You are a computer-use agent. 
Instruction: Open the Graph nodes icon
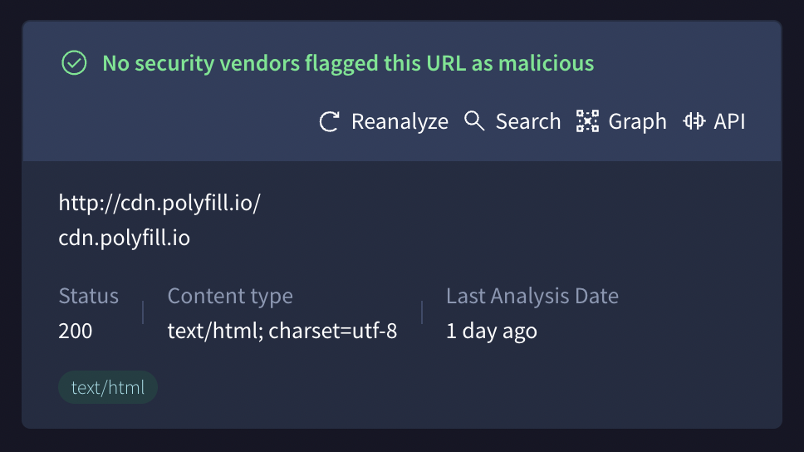point(587,121)
